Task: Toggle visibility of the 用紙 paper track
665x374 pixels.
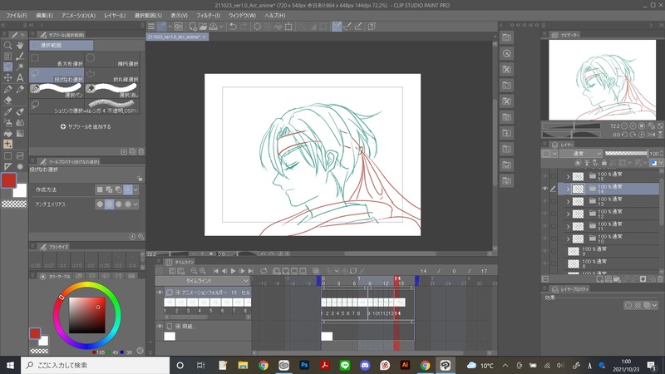Action: tap(160, 327)
